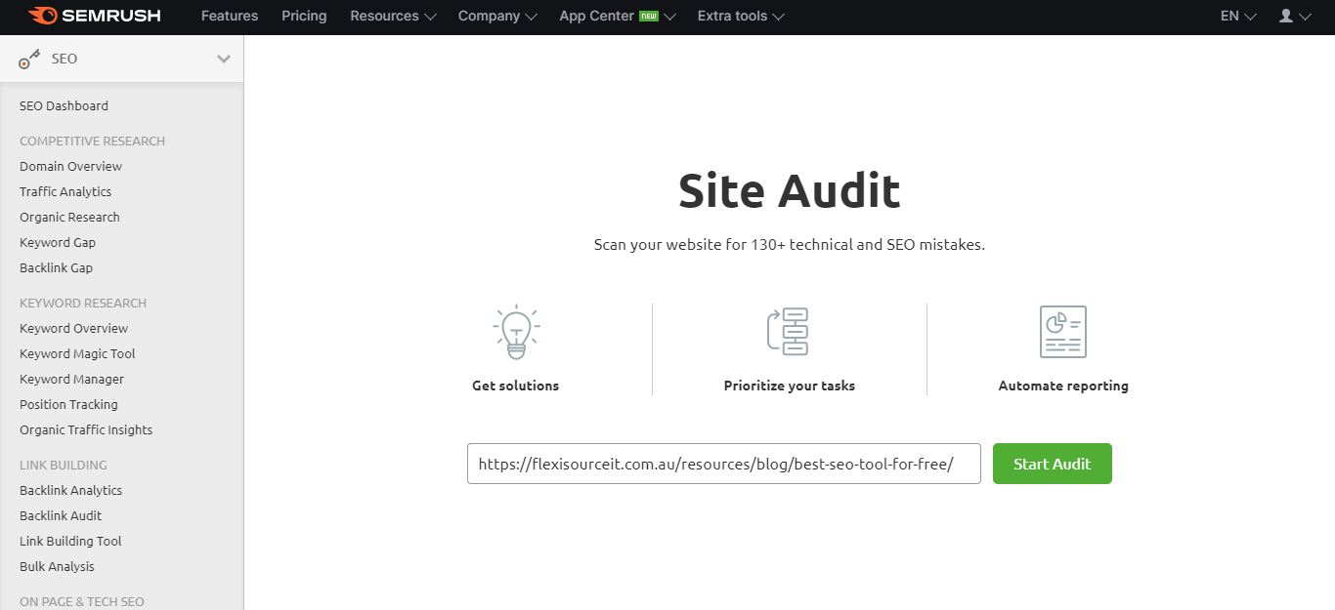
Task: Click the Start Audit button
Action: click(1053, 464)
